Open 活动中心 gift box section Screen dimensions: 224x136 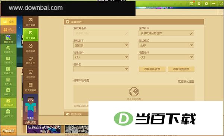[x=9, y=113]
